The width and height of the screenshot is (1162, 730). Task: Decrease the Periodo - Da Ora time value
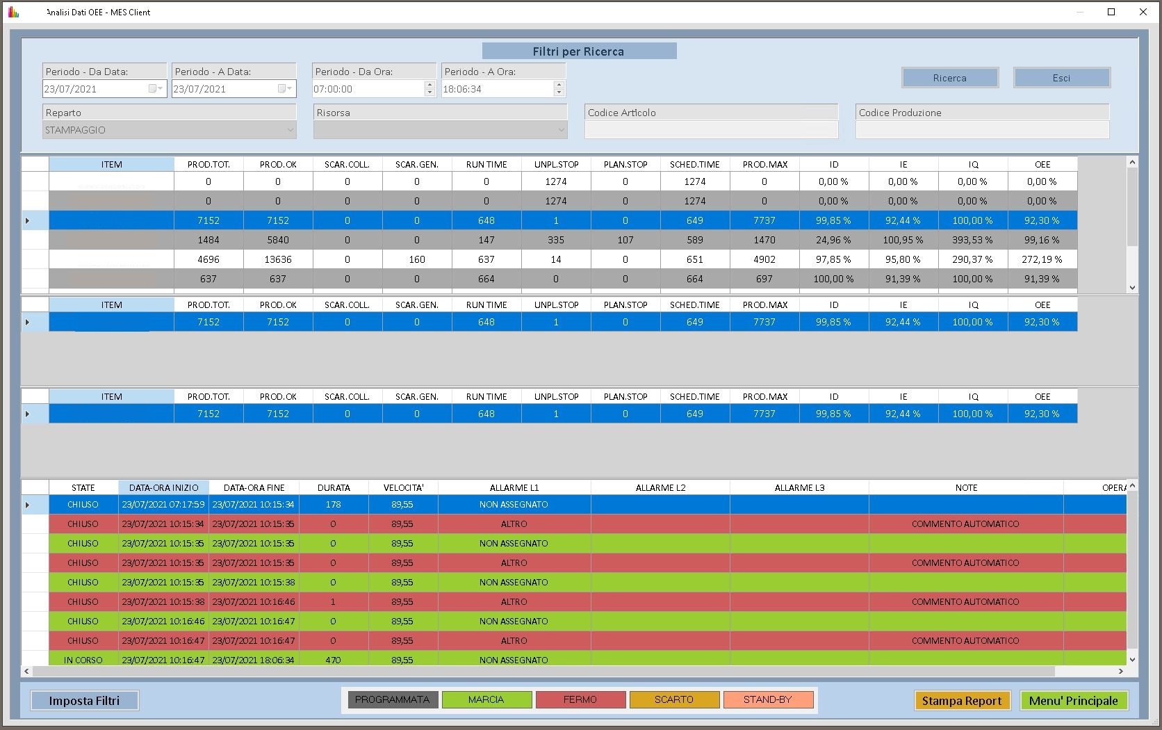coord(429,92)
